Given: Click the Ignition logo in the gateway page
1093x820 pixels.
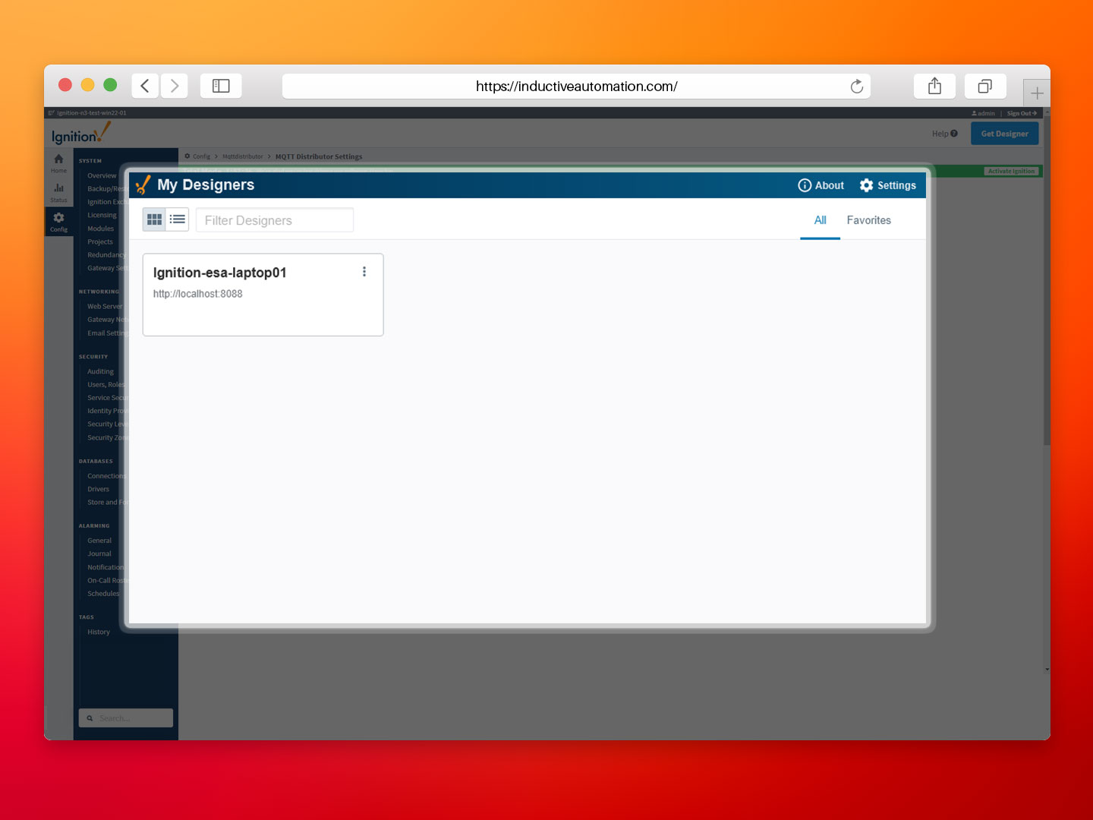Looking at the screenshot, I should pyautogui.click(x=80, y=134).
